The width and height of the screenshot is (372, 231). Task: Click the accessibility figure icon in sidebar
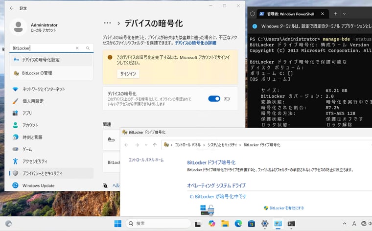tap(16, 162)
